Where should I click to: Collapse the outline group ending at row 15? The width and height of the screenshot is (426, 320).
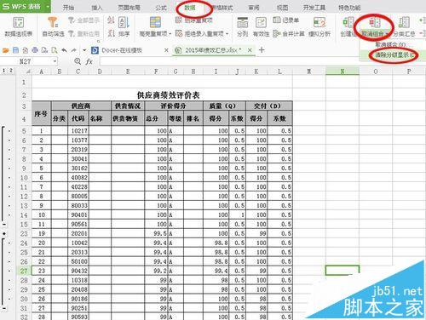4,224
